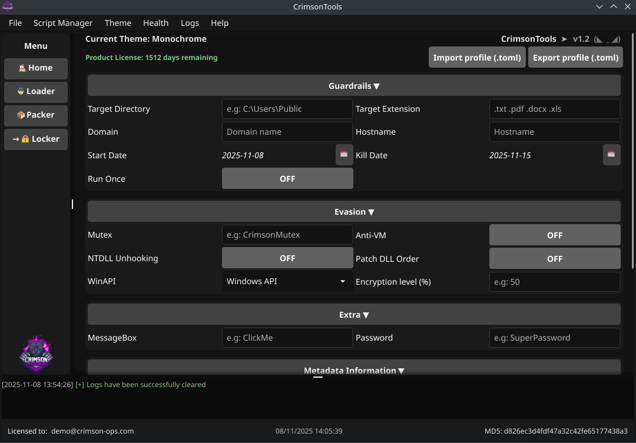Enable the Run Once option
Viewport: 636px width, 443px height.
(x=287, y=178)
